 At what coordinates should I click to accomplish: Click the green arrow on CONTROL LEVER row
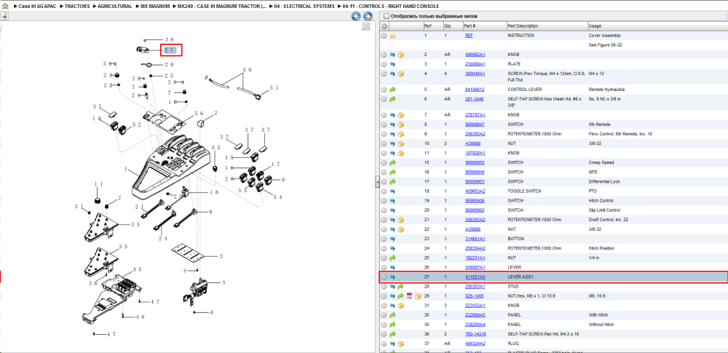click(392, 90)
